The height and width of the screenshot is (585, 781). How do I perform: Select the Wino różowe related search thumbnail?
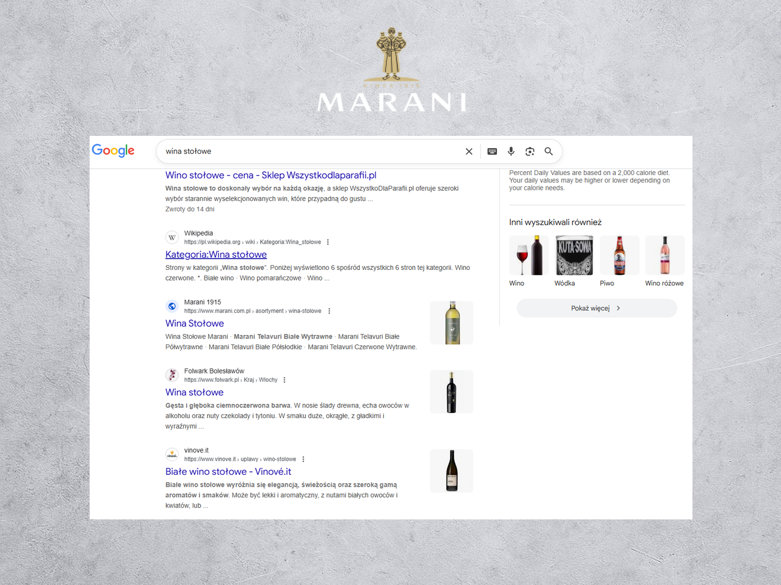664,256
